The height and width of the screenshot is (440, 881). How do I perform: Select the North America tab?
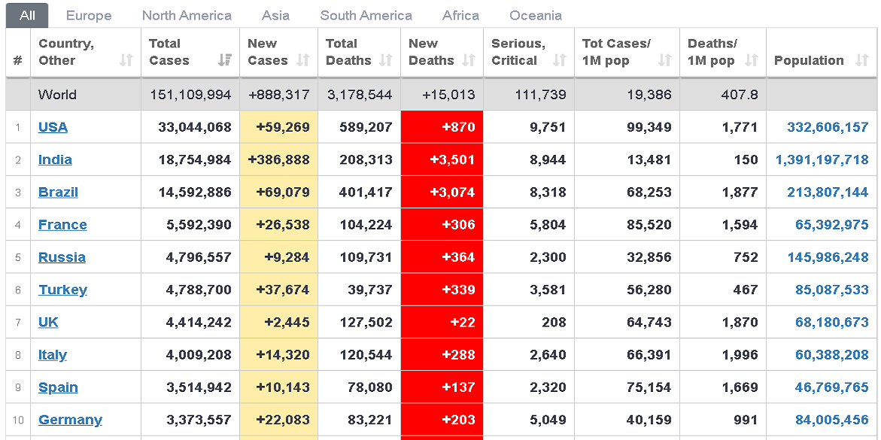[187, 16]
